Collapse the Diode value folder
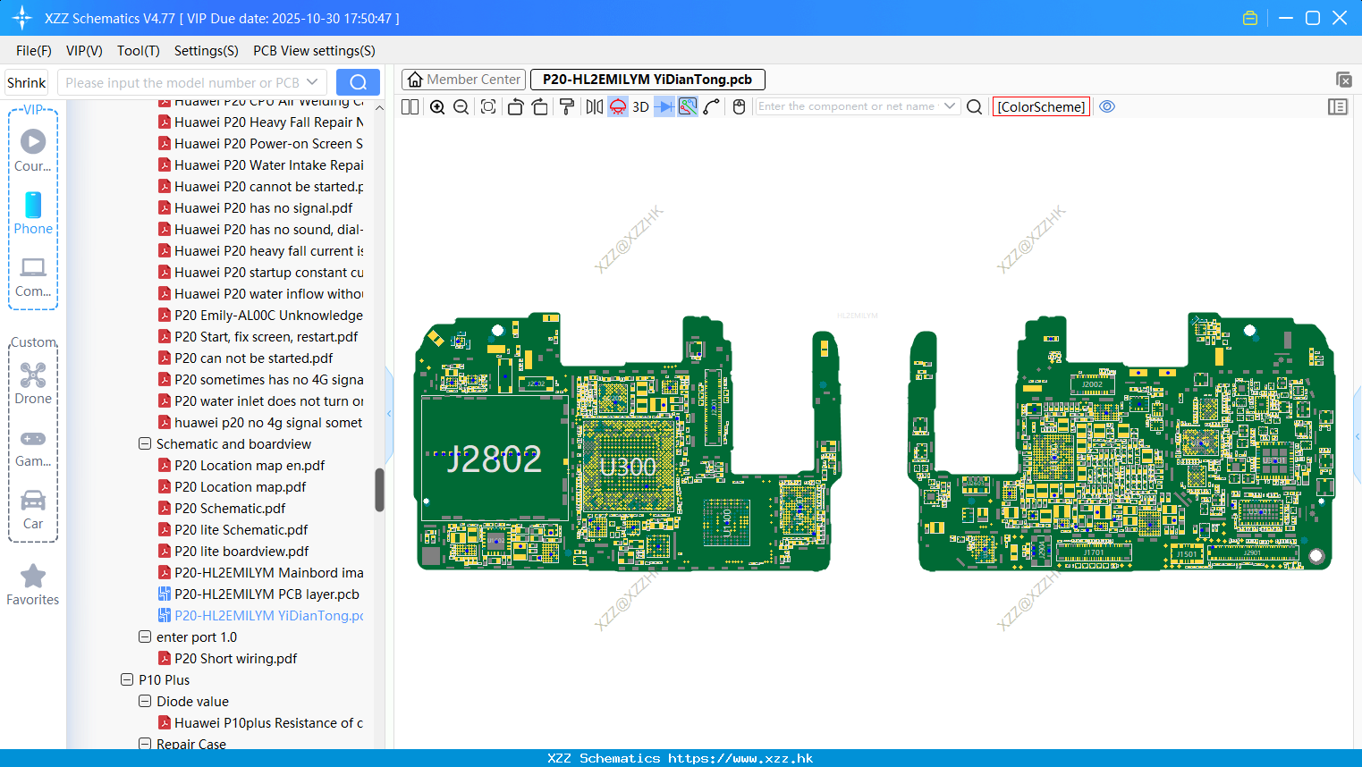The height and width of the screenshot is (767, 1362). (145, 701)
